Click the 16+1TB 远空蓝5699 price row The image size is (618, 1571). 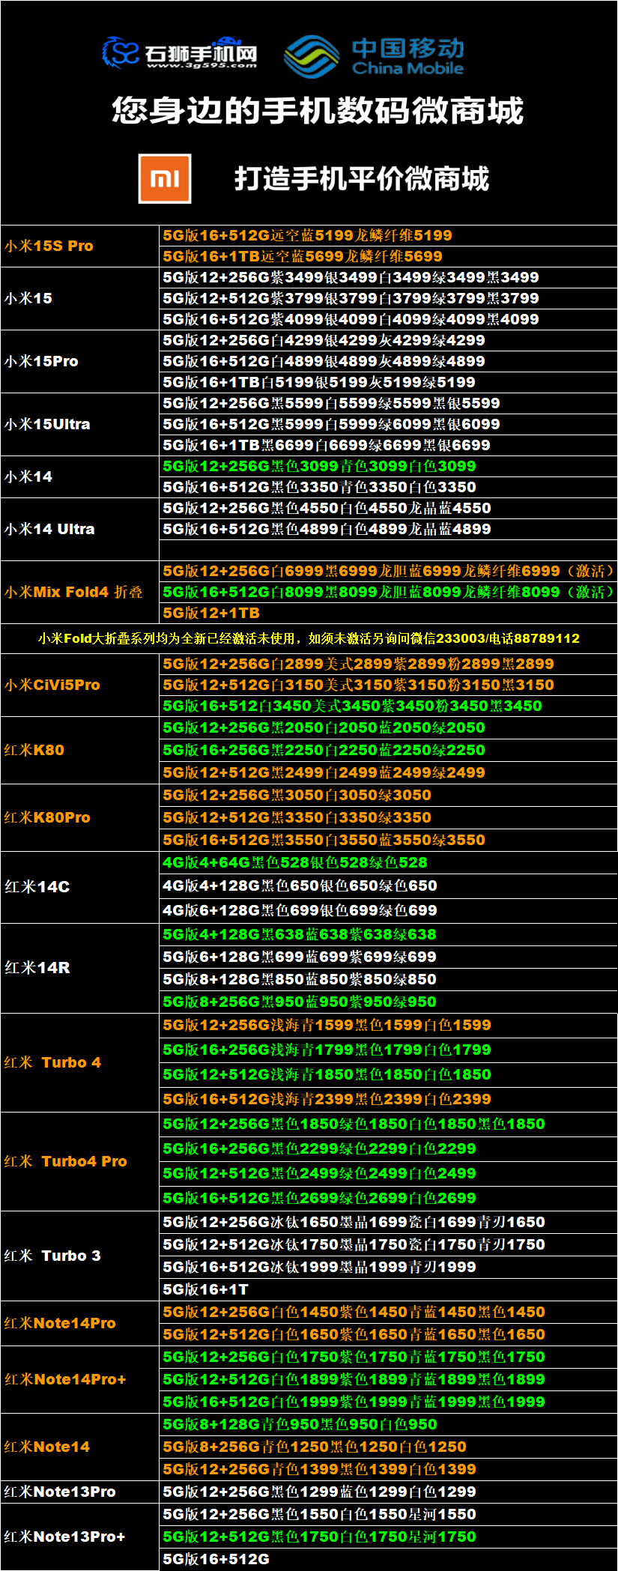[389, 256]
